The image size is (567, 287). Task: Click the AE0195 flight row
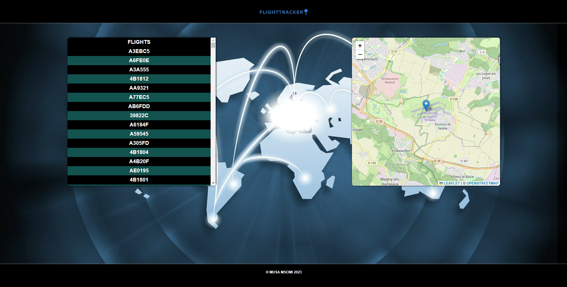[139, 171]
